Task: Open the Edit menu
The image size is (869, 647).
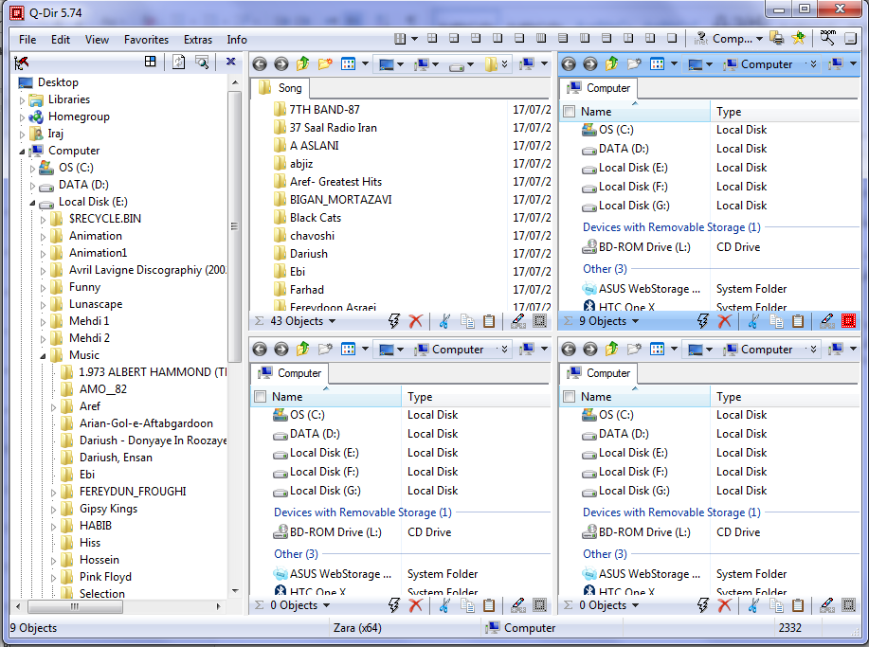Action: (61, 40)
